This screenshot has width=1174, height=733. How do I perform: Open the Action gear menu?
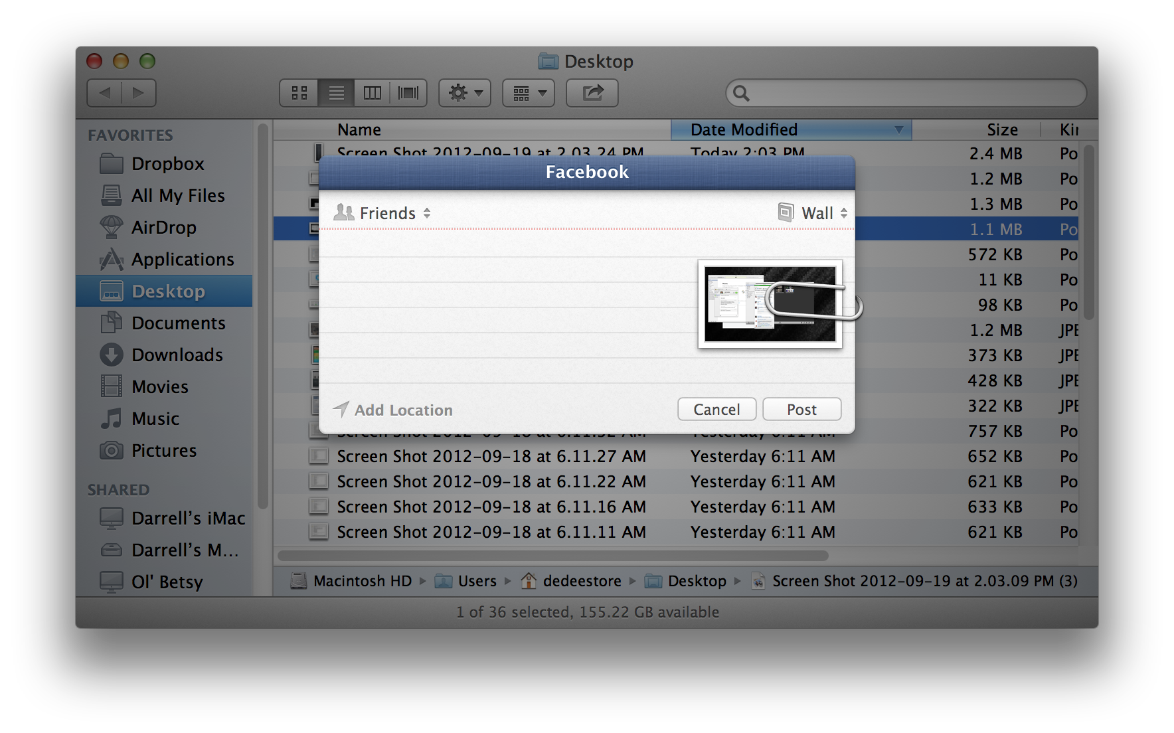coord(465,93)
